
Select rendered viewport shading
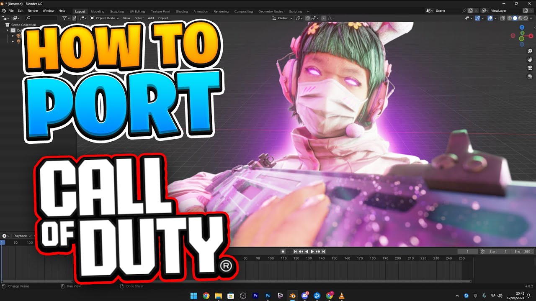click(x=526, y=18)
